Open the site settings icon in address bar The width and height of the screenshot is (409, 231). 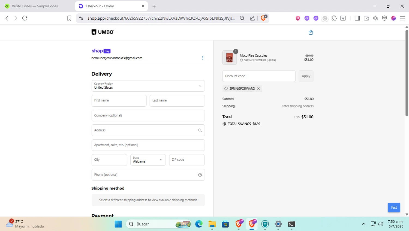pos(81,18)
